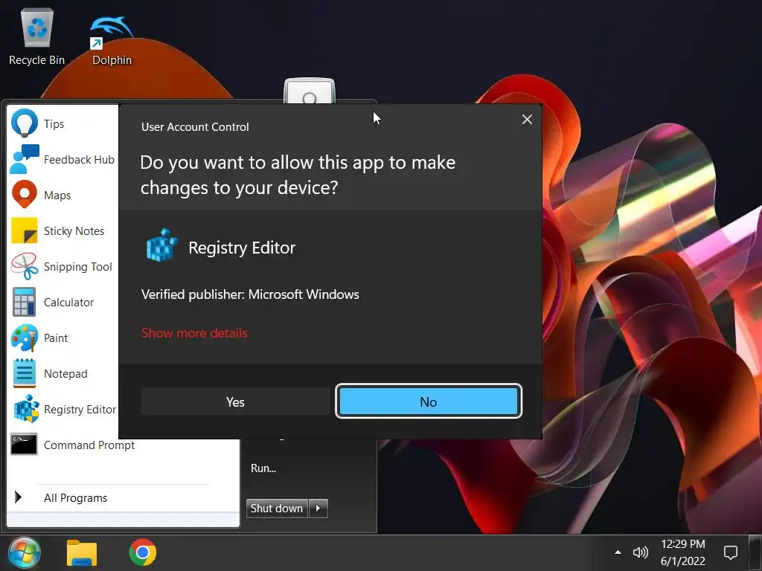Click Yes to allow Registry Editor
Screen dimensions: 762x571
[235, 401]
